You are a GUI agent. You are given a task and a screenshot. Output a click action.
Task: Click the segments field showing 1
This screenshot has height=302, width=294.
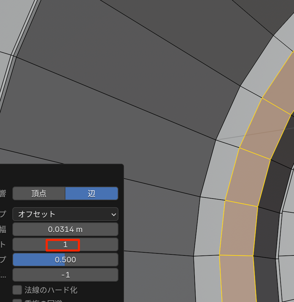[65, 245]
